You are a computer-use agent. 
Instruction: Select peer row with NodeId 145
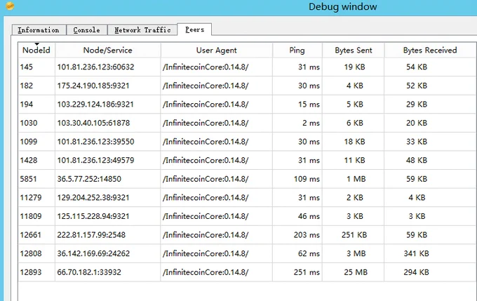pyautogui.click(x=247, y=67)
